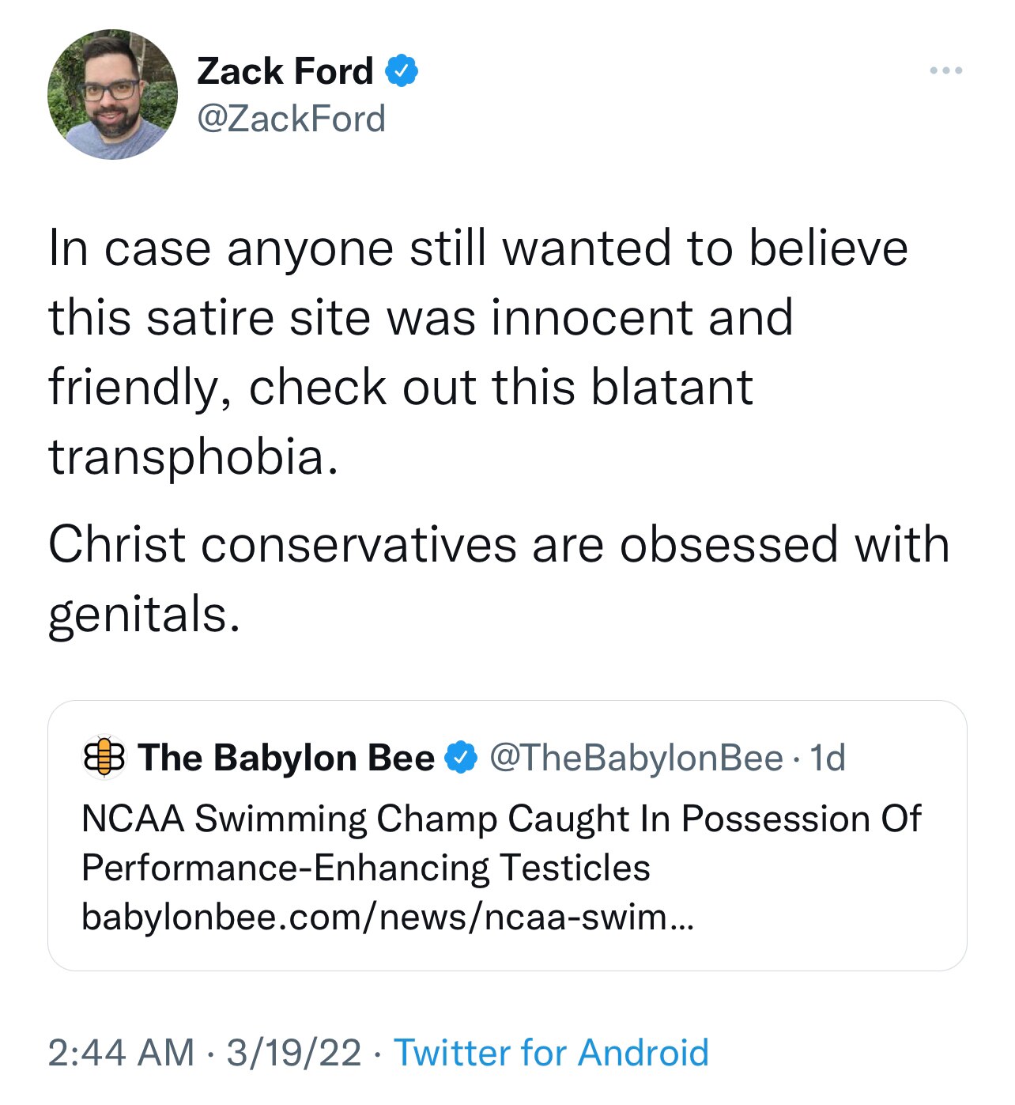Click the quoted tweet's 1d timestamp

point(828,758)
